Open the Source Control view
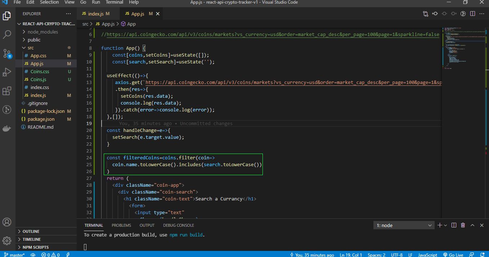The width and height of the screenshot is (489, 257). click(x=7, y=54)
